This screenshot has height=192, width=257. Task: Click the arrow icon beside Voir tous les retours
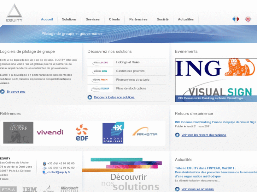tap(177, 135)
